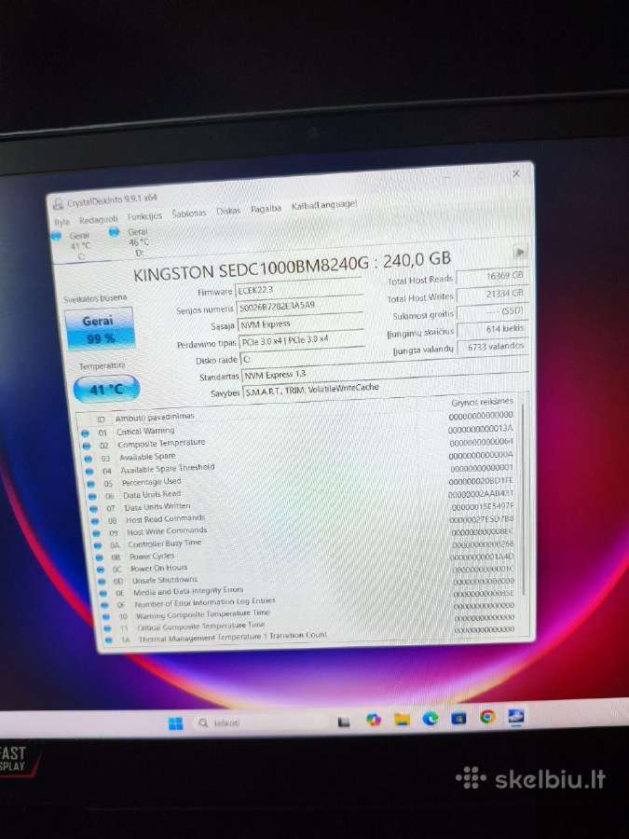Click the Total Host Writes value
The image size is (629, 839).
(x=493, y=294)
